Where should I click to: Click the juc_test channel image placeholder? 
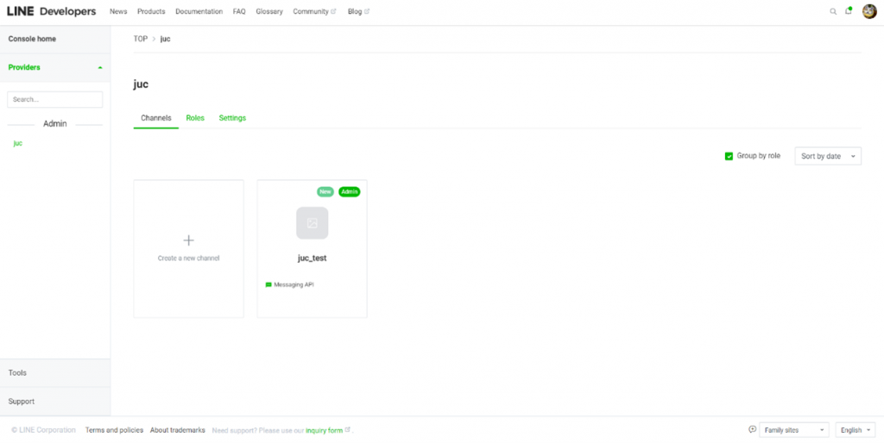coord(313,223)
